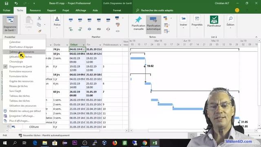Open the Propriétés dropdown
The image size is (261, 147).
coord(197,22)
